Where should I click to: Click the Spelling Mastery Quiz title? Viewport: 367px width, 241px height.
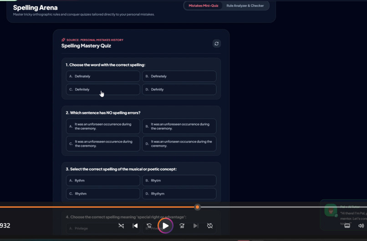[86, 46]
